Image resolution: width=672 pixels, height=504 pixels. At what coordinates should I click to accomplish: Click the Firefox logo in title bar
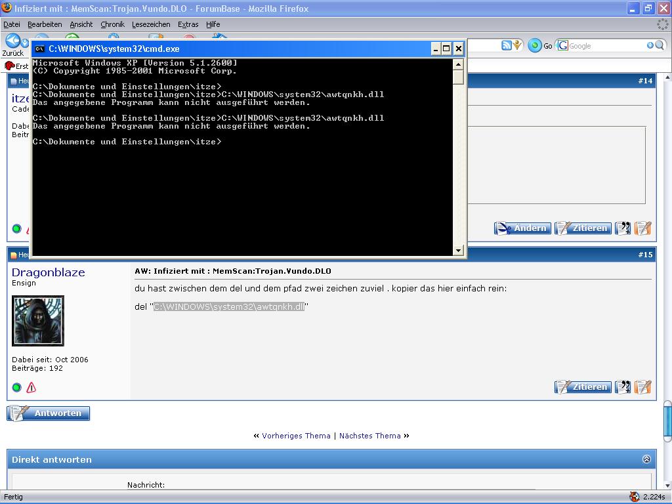7,8
